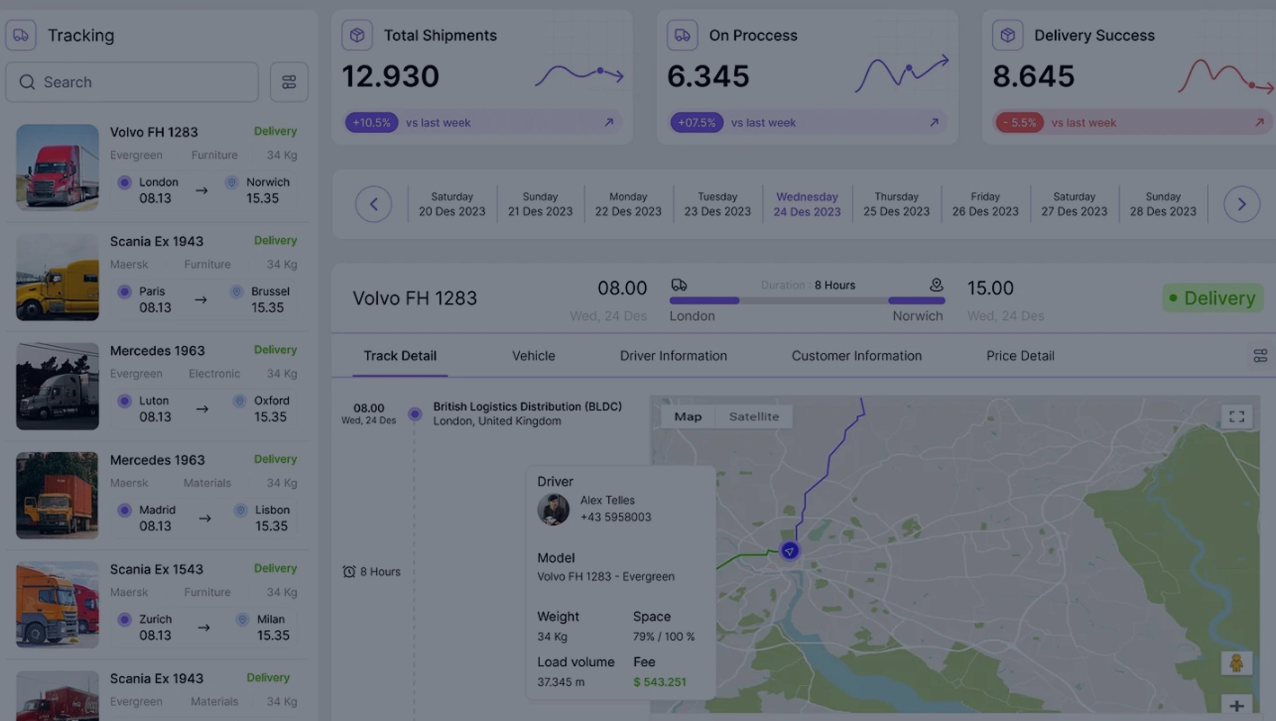Click the On Proccess truck icon

coord(681,34)
